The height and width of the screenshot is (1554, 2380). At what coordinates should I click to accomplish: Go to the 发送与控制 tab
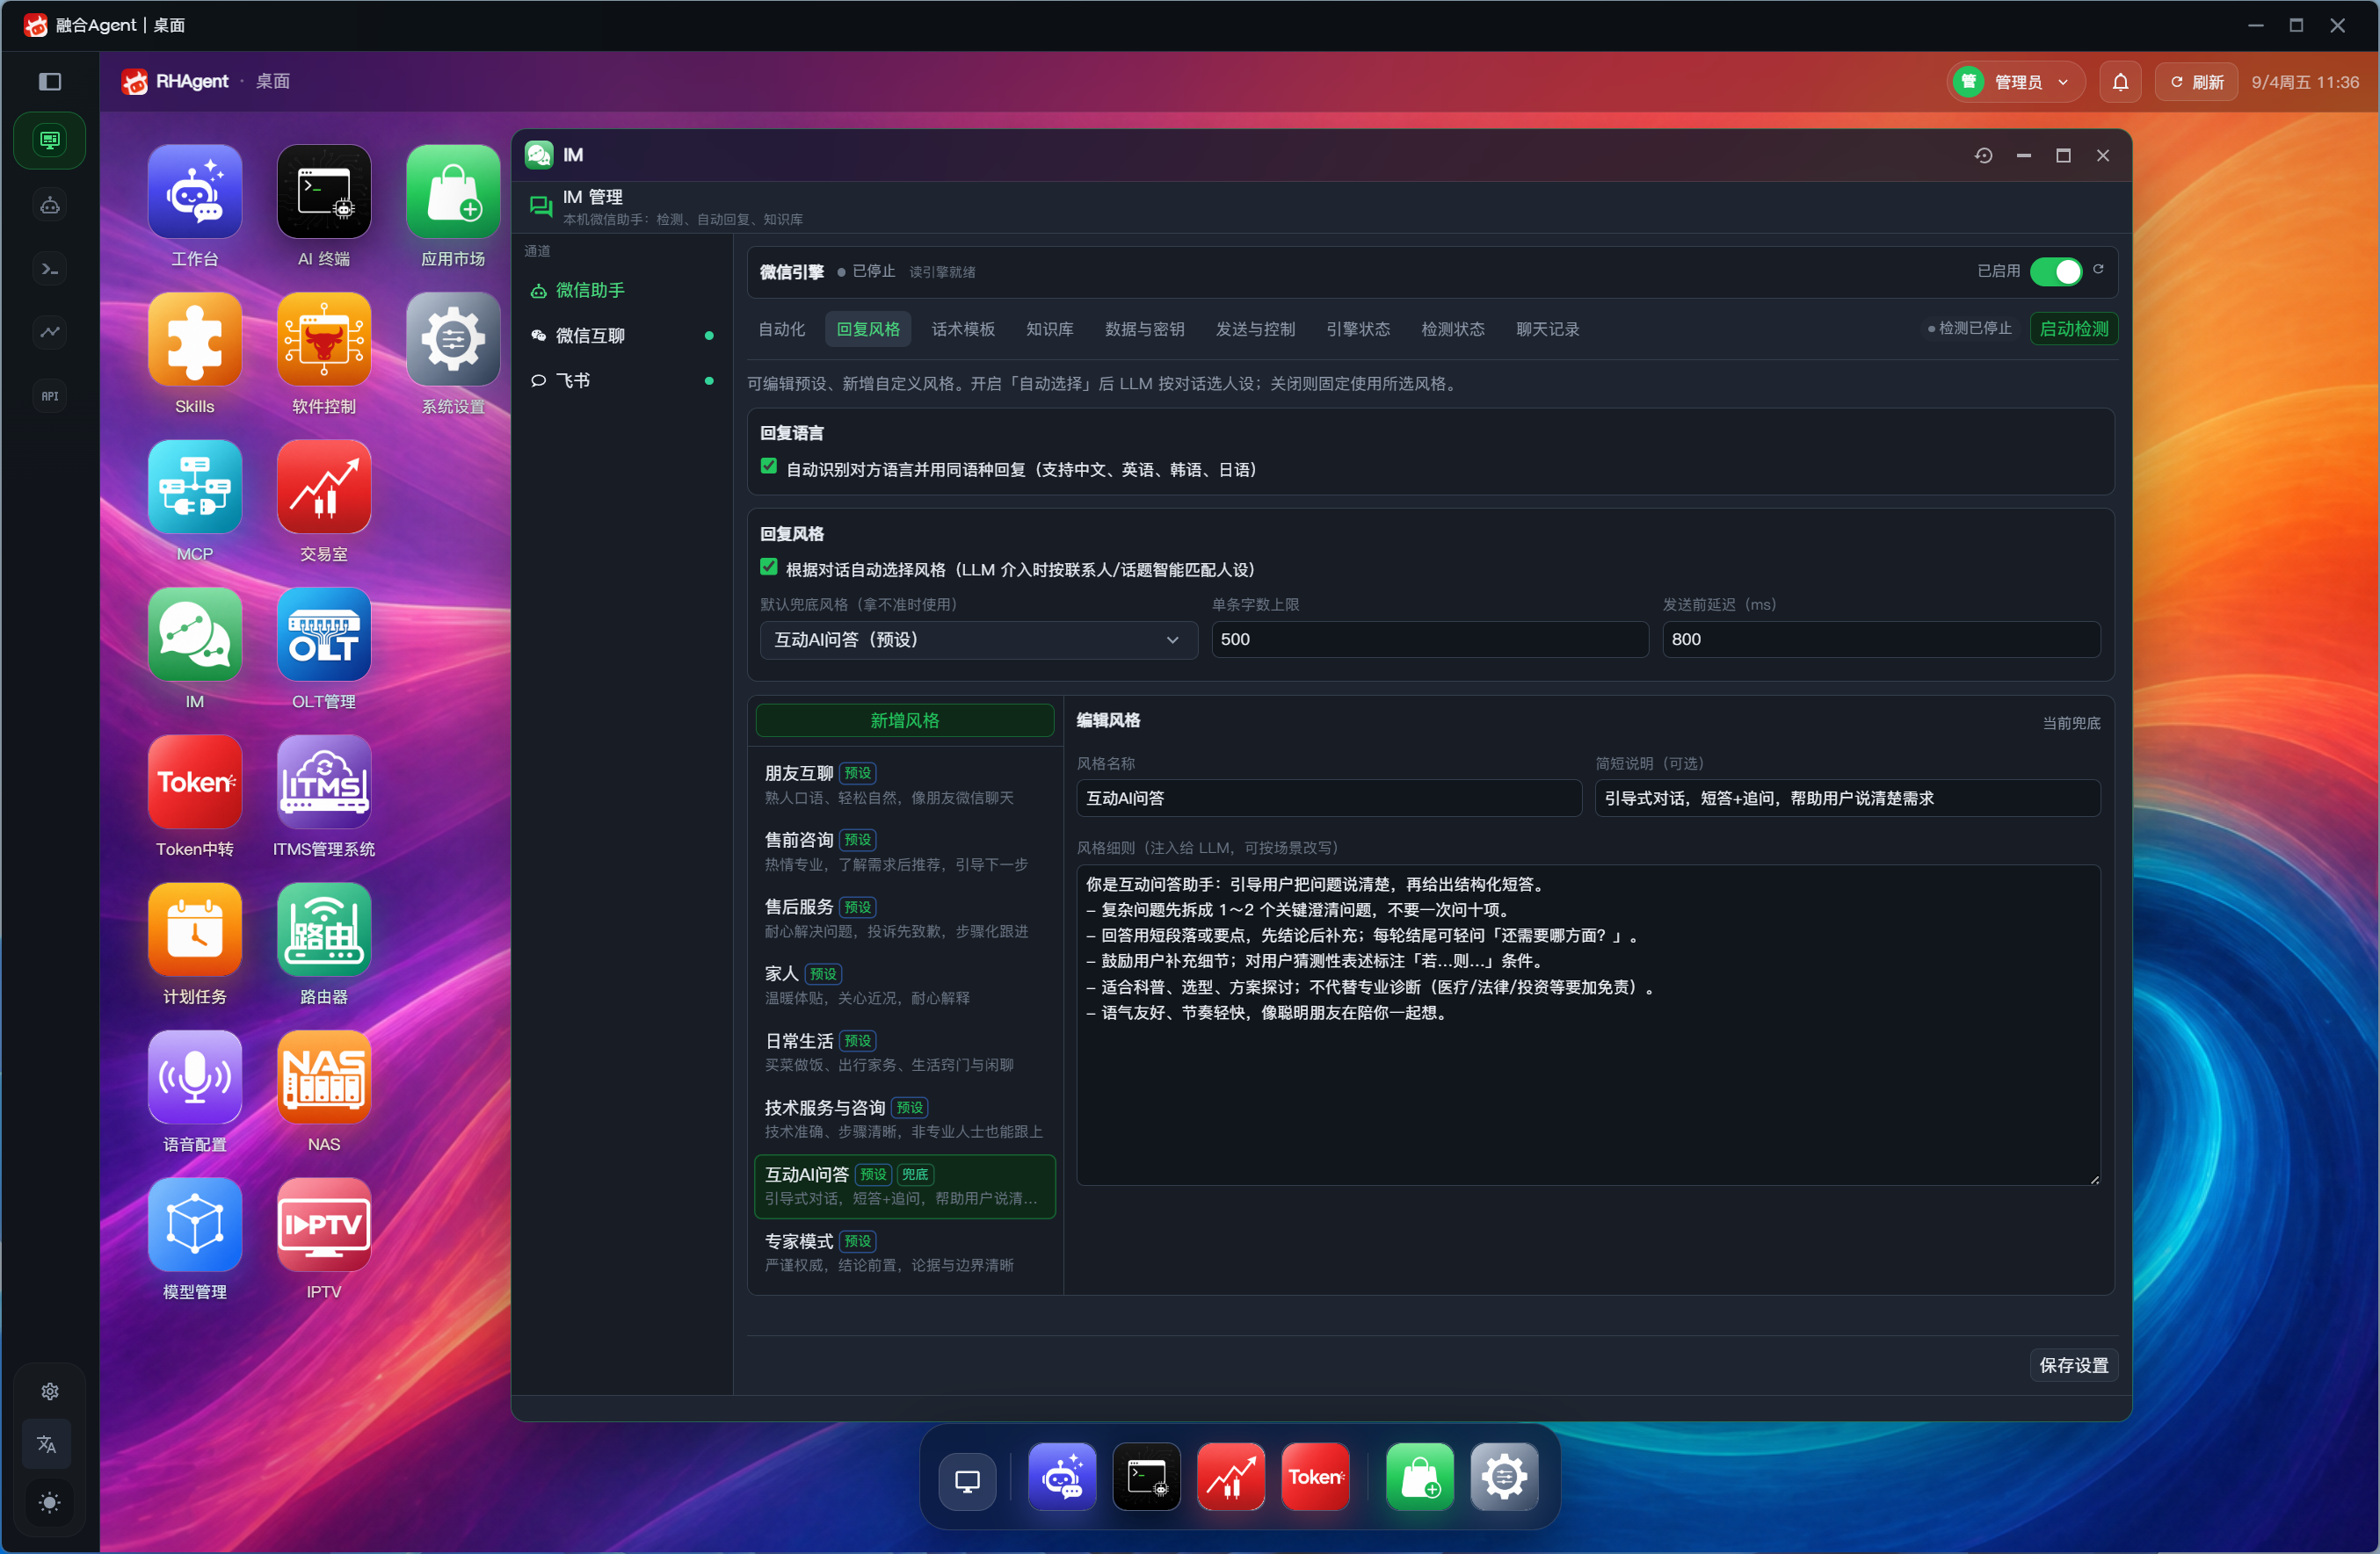1255,329
